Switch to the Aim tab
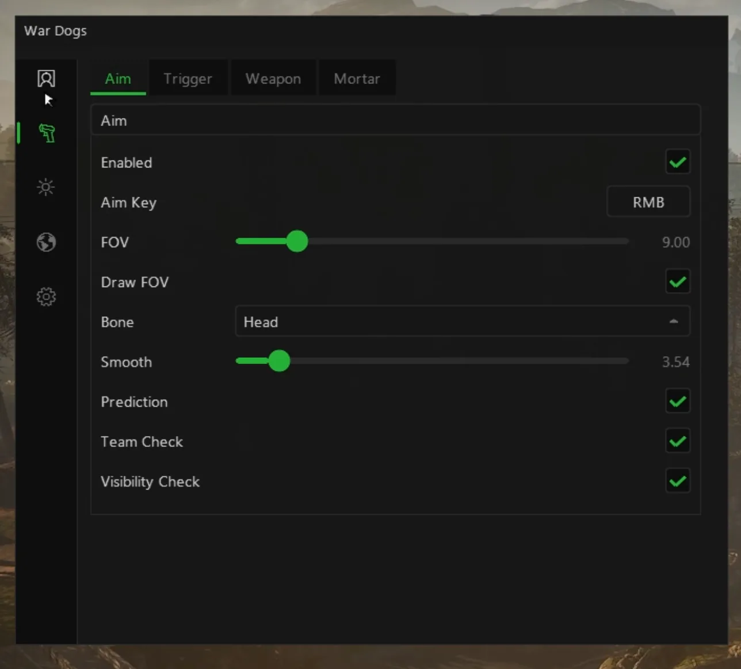741x669 pixels. click(x=118, y=78)
